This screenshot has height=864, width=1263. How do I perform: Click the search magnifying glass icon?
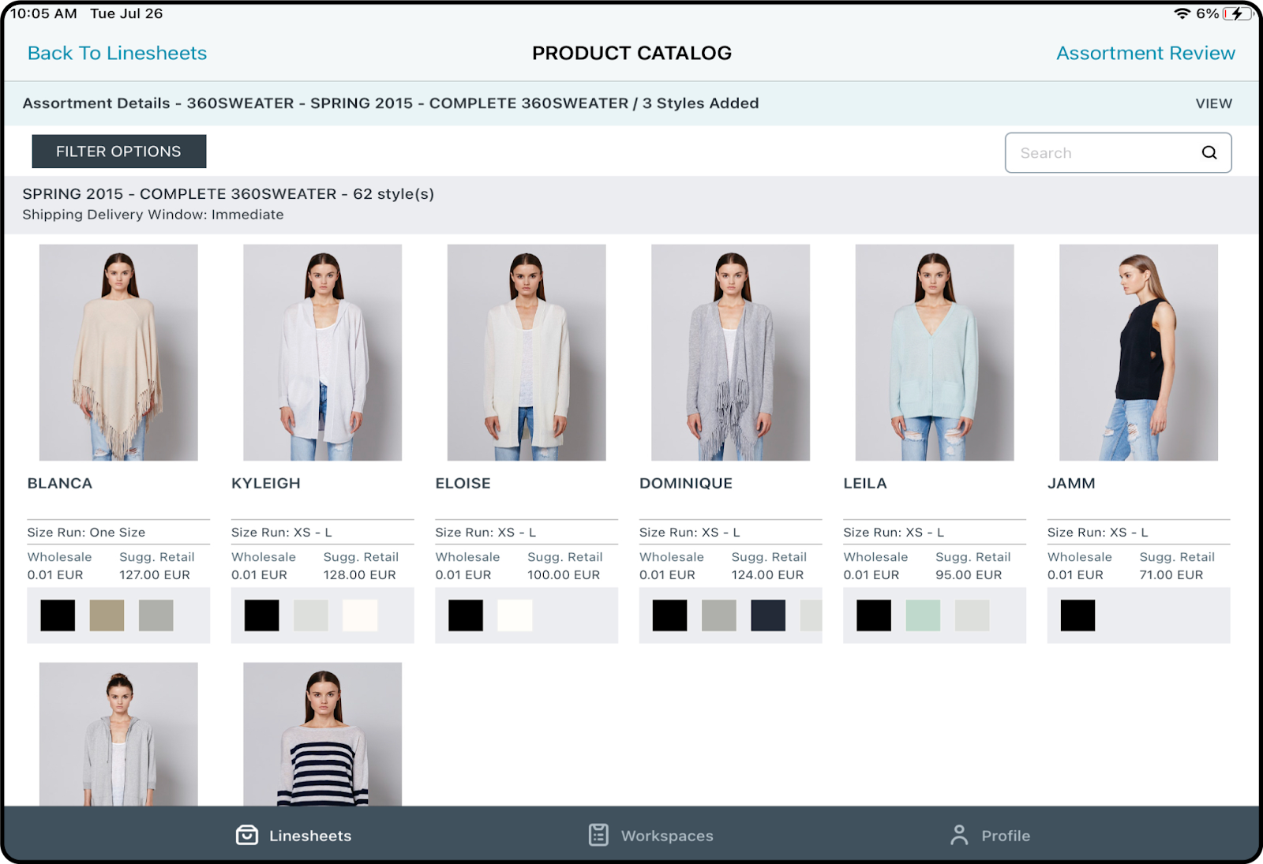1209,152
